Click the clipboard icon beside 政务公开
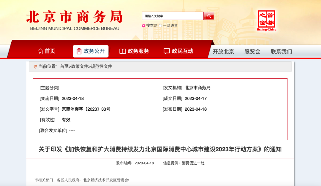Screen dimensions: 321x186 [79, 51]
